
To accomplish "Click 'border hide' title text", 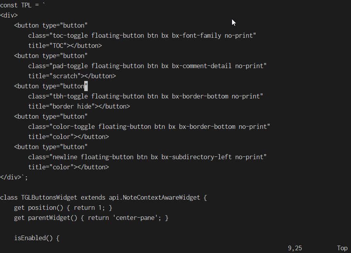I will (x=72, y=106).
